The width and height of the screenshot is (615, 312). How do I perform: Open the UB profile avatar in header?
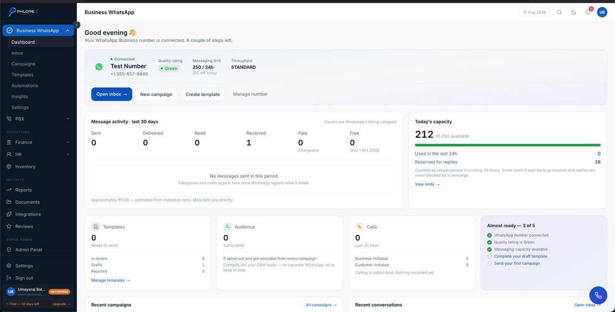pyautogui.click(x=602, y=12)
